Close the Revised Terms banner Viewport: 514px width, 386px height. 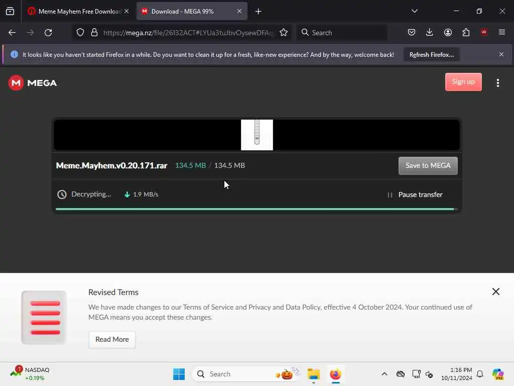pyautogui.click(x=495, y=292)
